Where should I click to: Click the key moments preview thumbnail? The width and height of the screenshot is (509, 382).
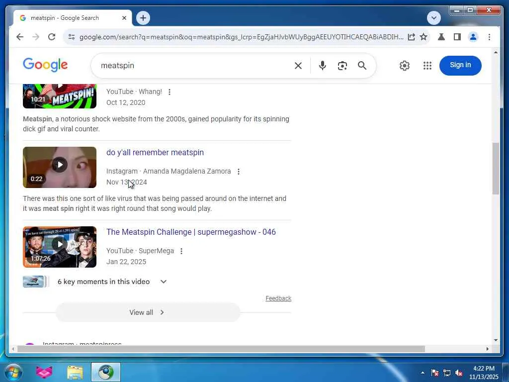pyautogui.click(x=35, y=282)
